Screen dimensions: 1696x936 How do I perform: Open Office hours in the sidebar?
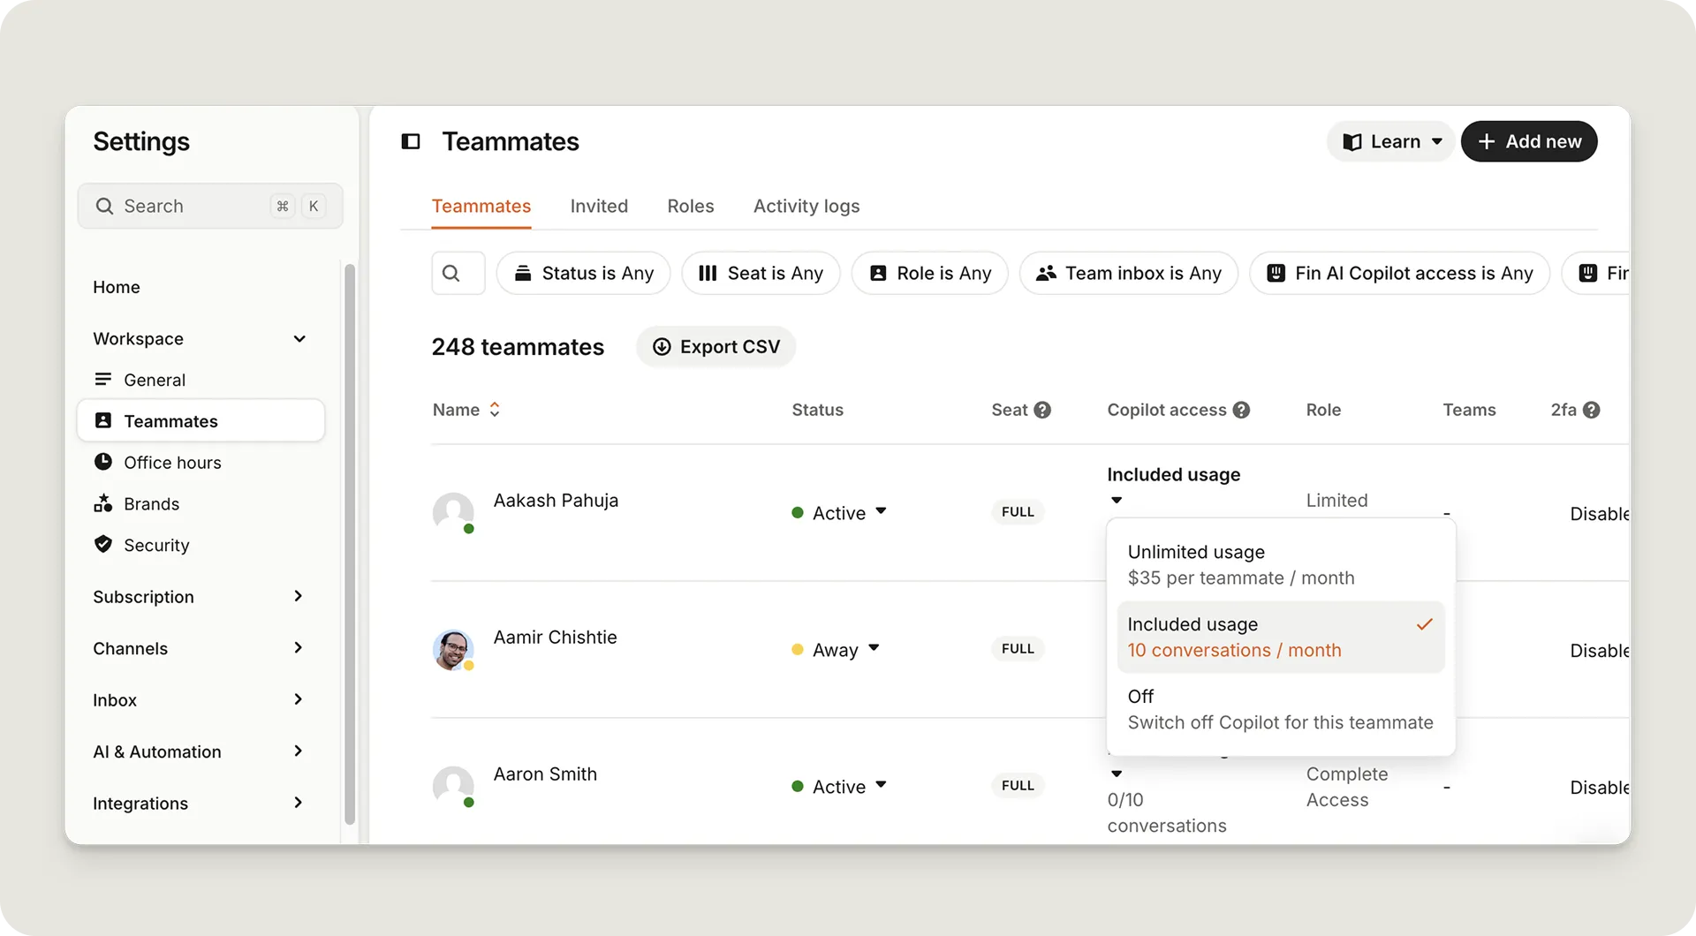172,463
